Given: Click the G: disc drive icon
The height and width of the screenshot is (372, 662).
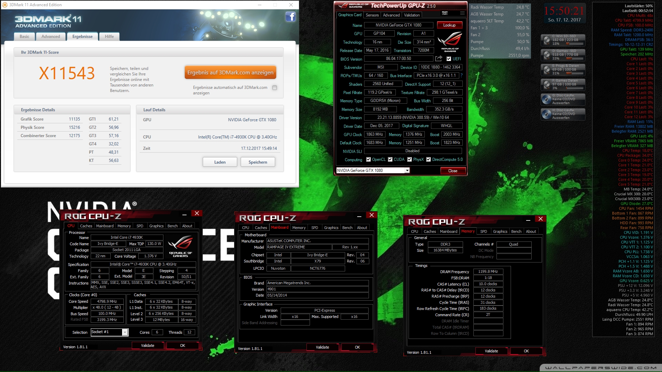Looking at the screenshot, I should click(547, 99).
